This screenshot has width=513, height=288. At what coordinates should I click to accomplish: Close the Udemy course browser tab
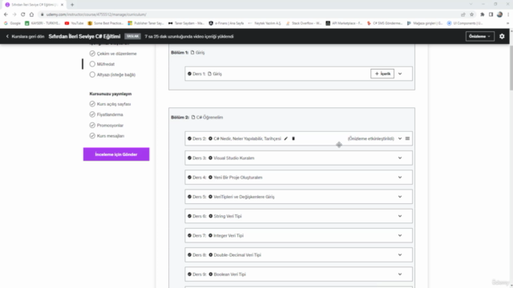click(x=63, y=5)
